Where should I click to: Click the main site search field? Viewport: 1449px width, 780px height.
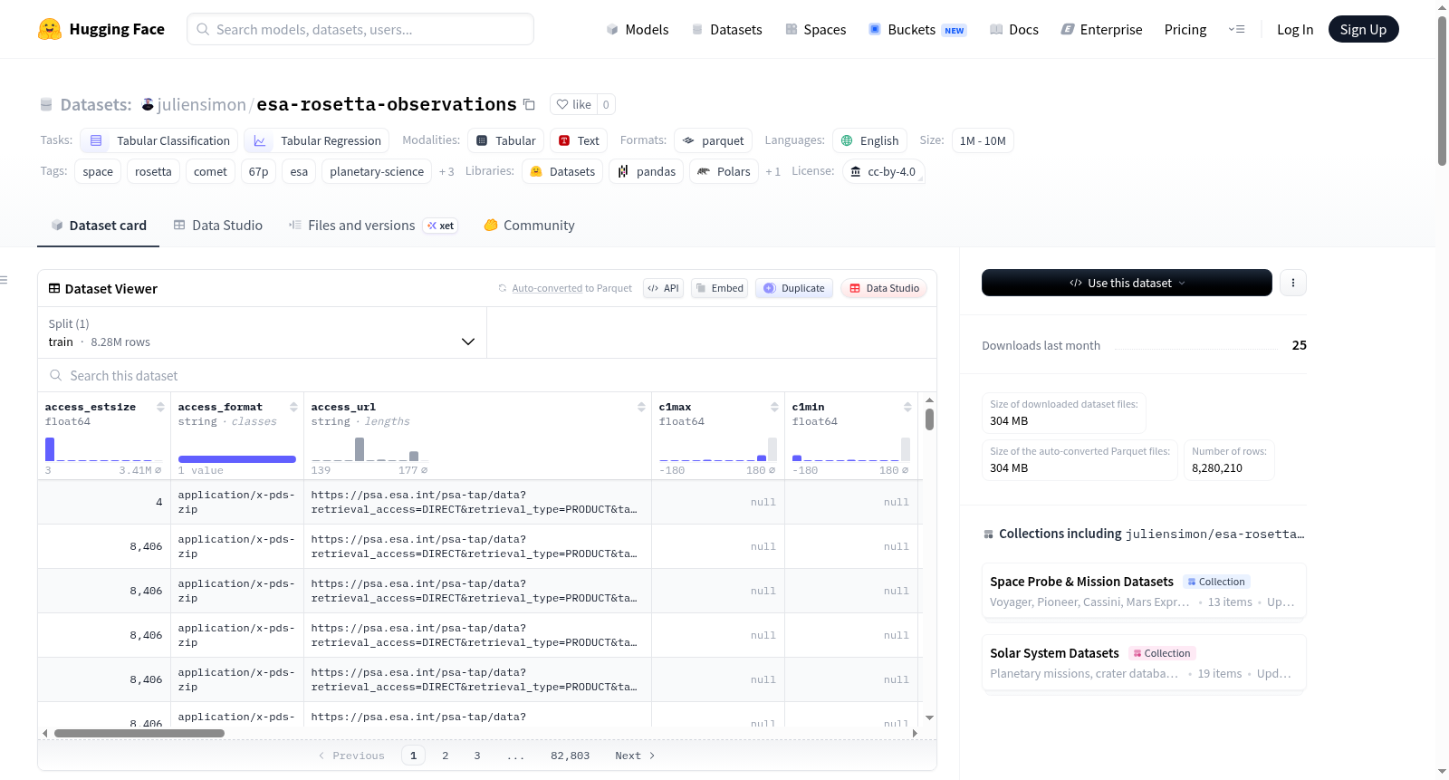360,29
